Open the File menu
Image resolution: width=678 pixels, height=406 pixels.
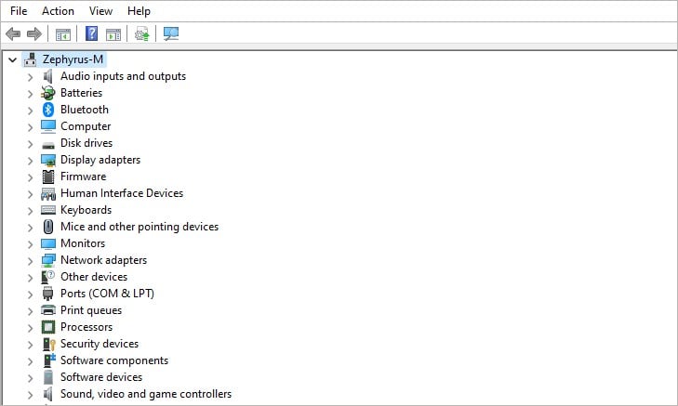pos(19,11)
